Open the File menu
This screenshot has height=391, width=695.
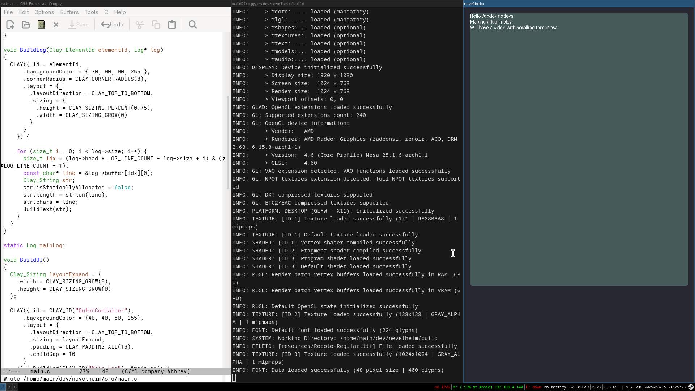tap(8, 12)
